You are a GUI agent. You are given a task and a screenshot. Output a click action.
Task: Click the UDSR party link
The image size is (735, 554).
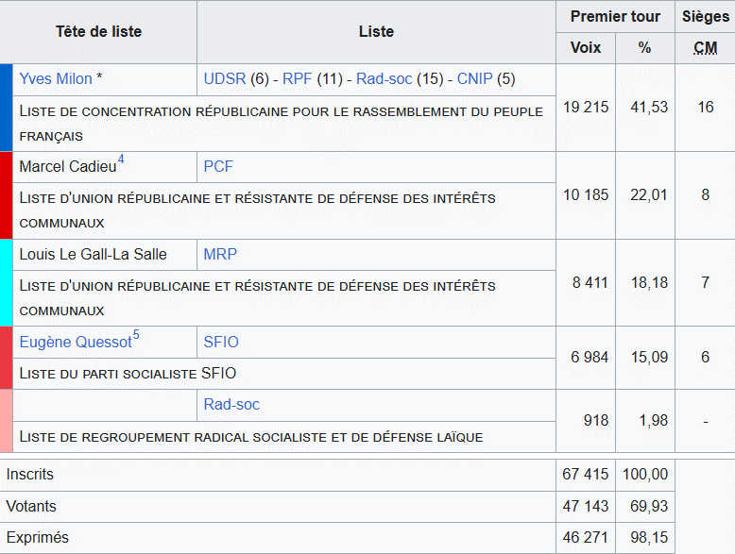tap(225, 79)
